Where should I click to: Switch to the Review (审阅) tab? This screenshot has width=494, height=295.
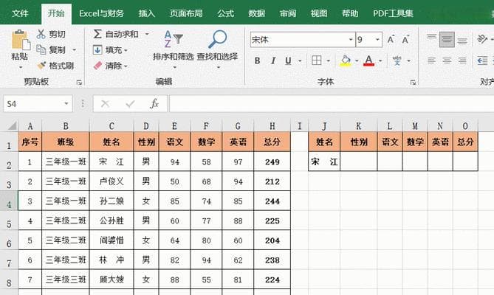coord(288,13)
